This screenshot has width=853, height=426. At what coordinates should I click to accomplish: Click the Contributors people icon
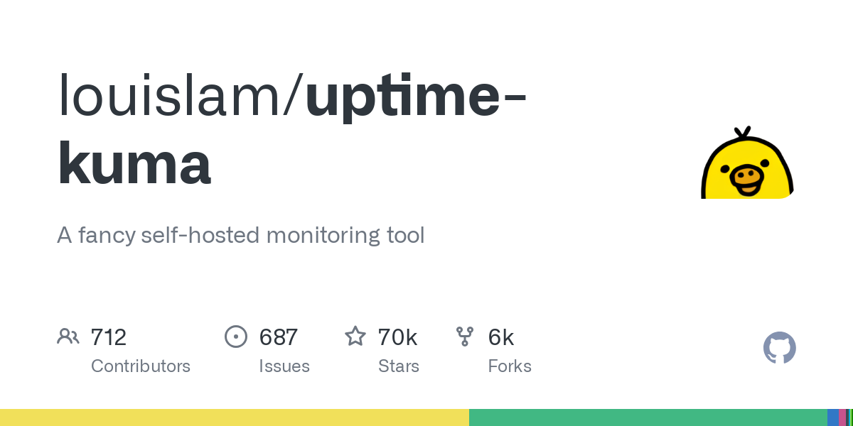tap(68, 337)
